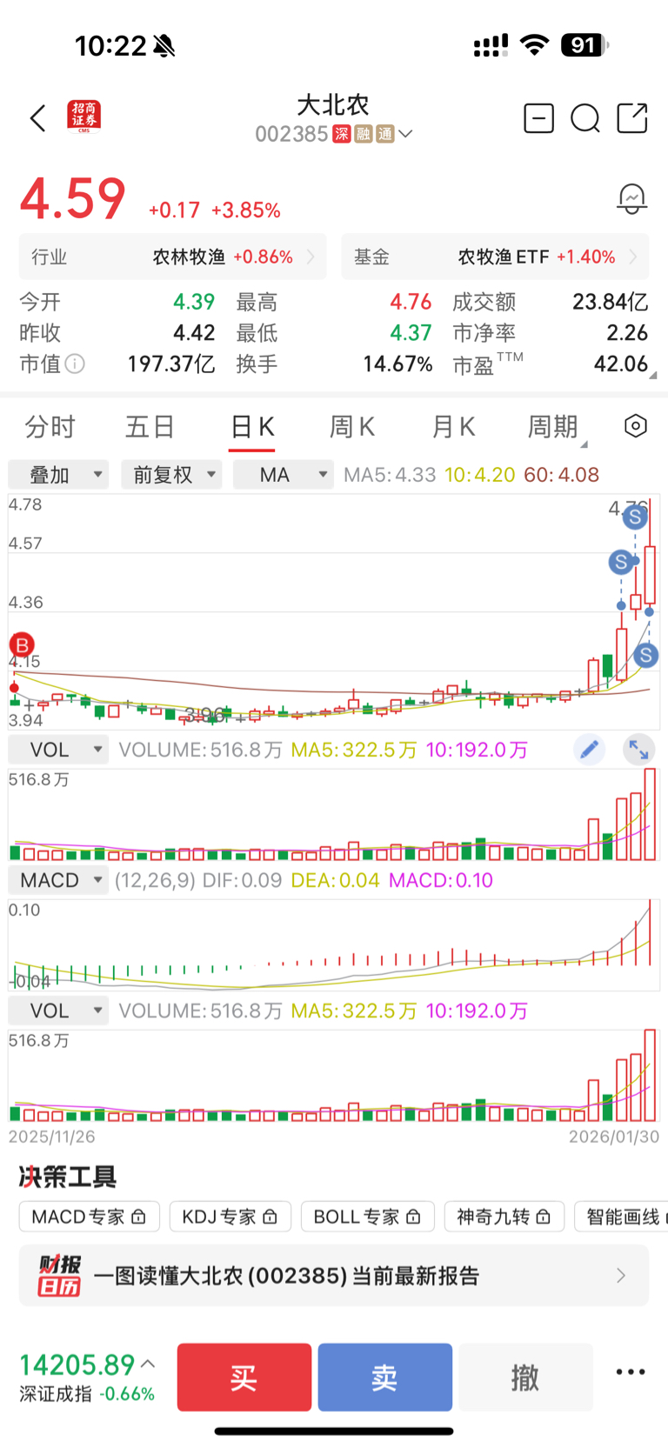The image size is (668, 1448).
Task: Tap the lock icon on KDJ专家
Action: (270, 1217)
